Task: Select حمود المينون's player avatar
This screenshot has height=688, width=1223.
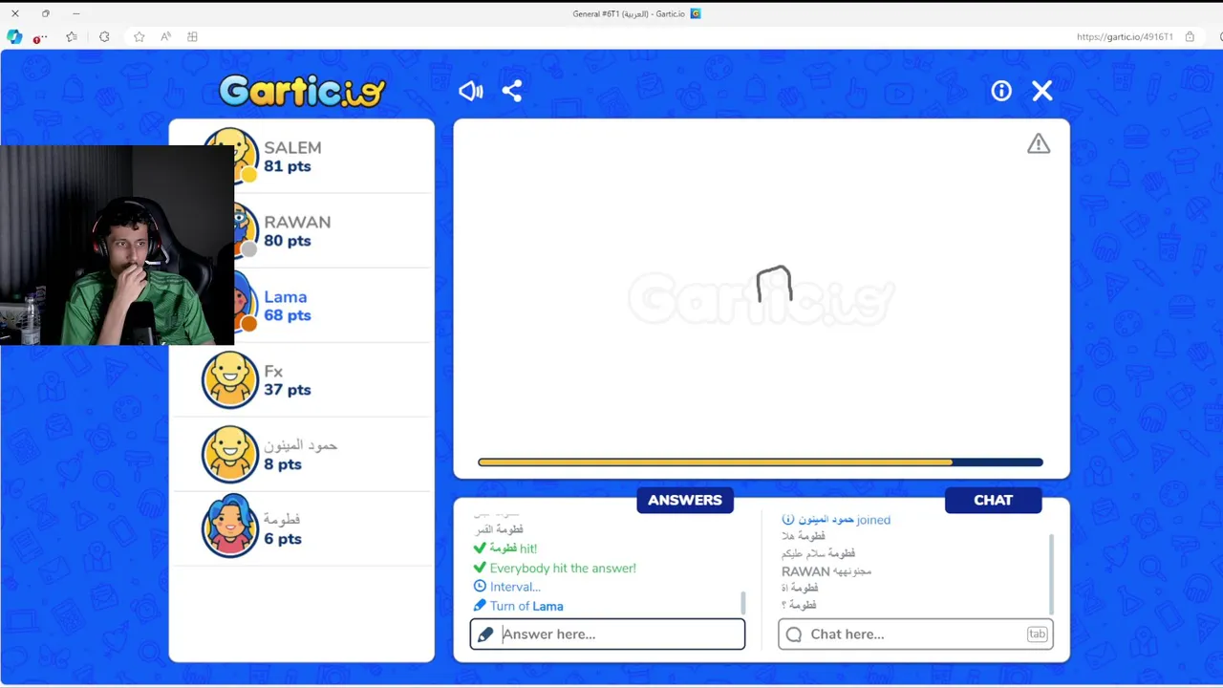Action: tap(230, 454)
